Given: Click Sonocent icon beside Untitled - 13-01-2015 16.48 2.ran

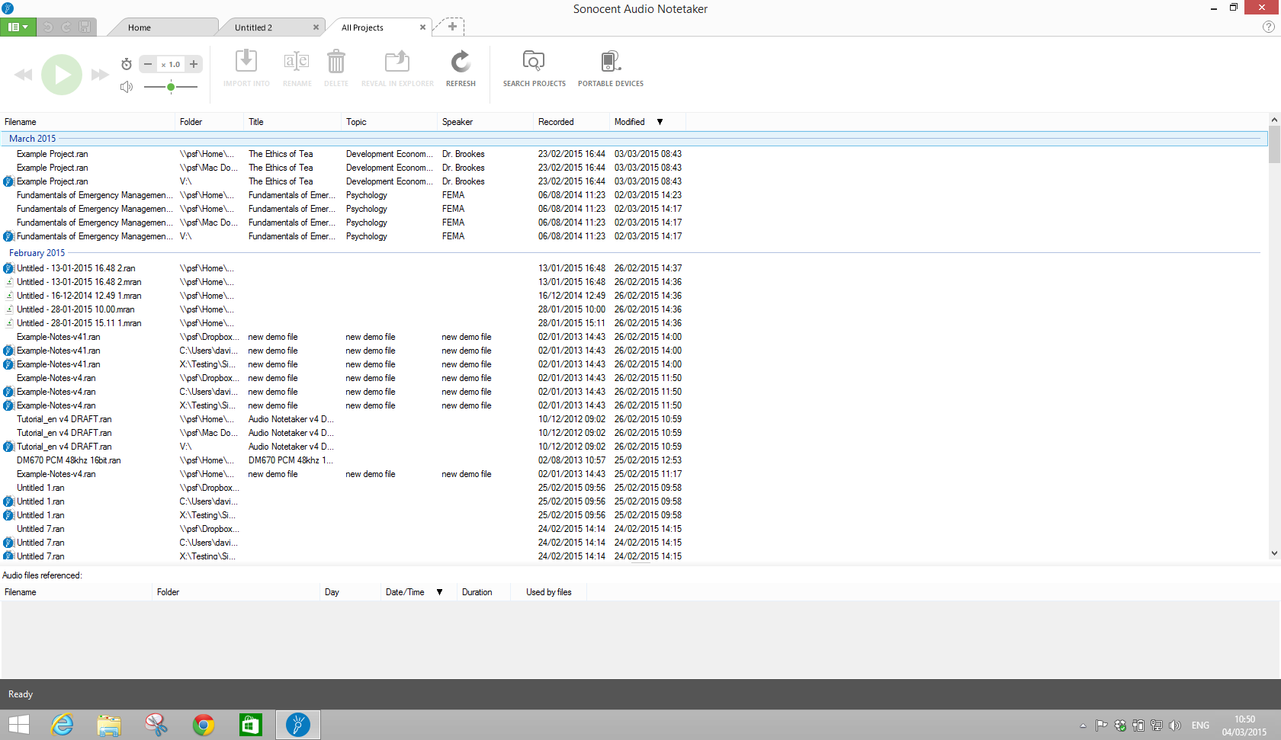Looking at the screenshot, I should point(8,268).
